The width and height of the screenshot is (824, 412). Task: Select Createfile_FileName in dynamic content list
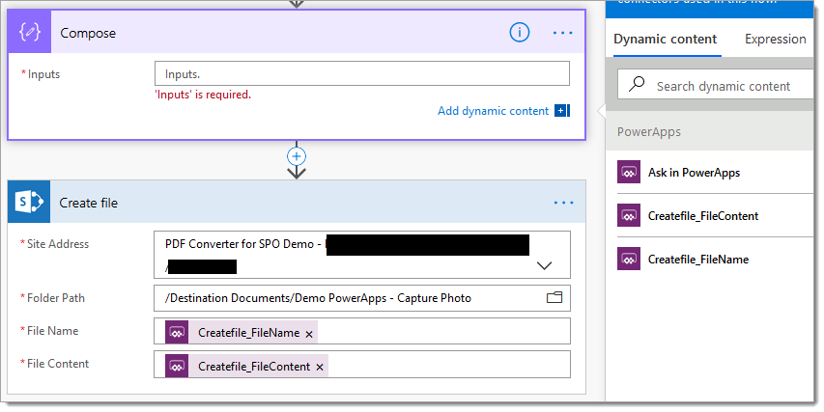(715, 260)
